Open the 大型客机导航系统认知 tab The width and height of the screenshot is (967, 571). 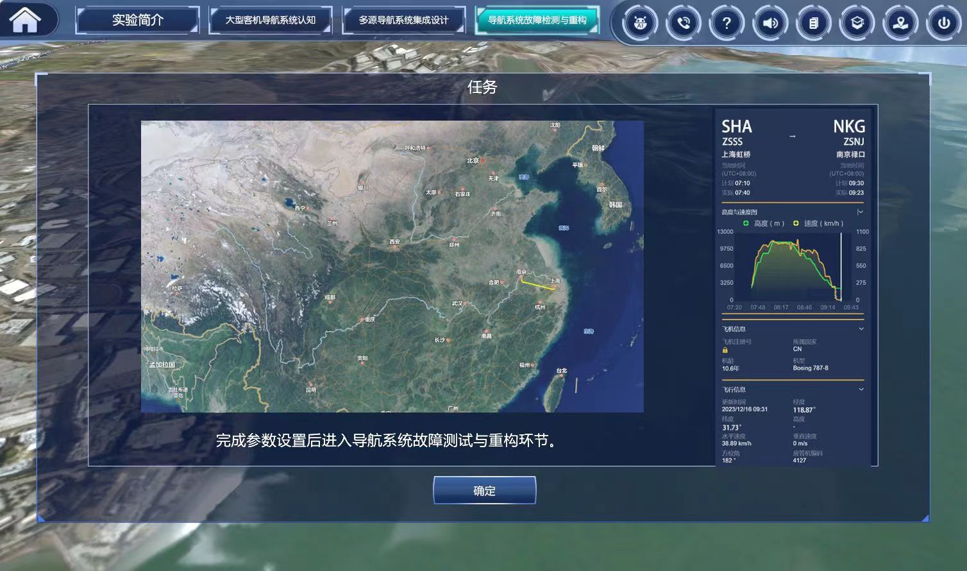click(x=270, y=21)
